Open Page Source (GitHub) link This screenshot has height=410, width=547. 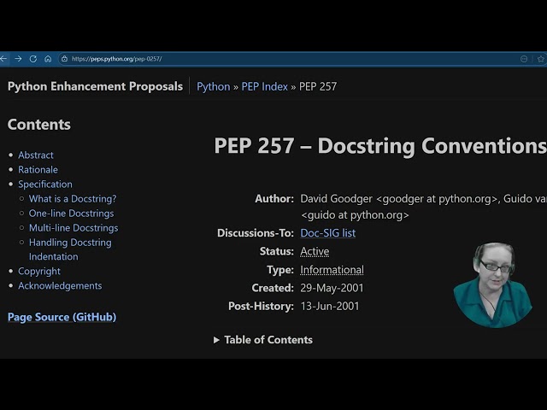pos(62,317)
